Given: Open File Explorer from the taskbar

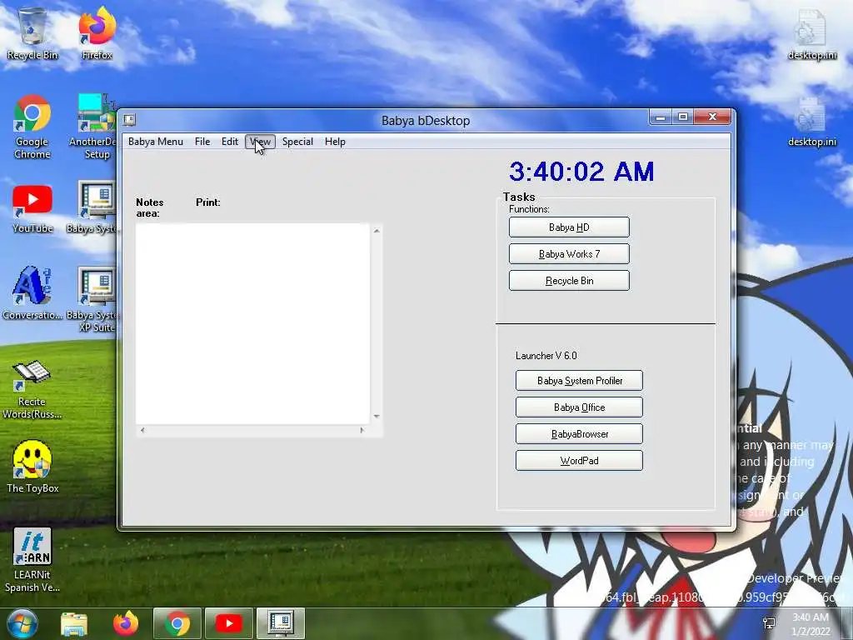Looking at the screenshot, I should (x=74, y=623).
